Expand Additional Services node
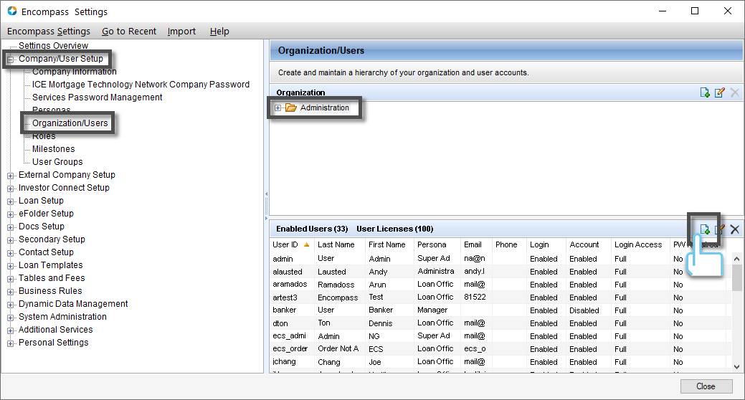Viewport: 745px width, 400px height. 11,330
